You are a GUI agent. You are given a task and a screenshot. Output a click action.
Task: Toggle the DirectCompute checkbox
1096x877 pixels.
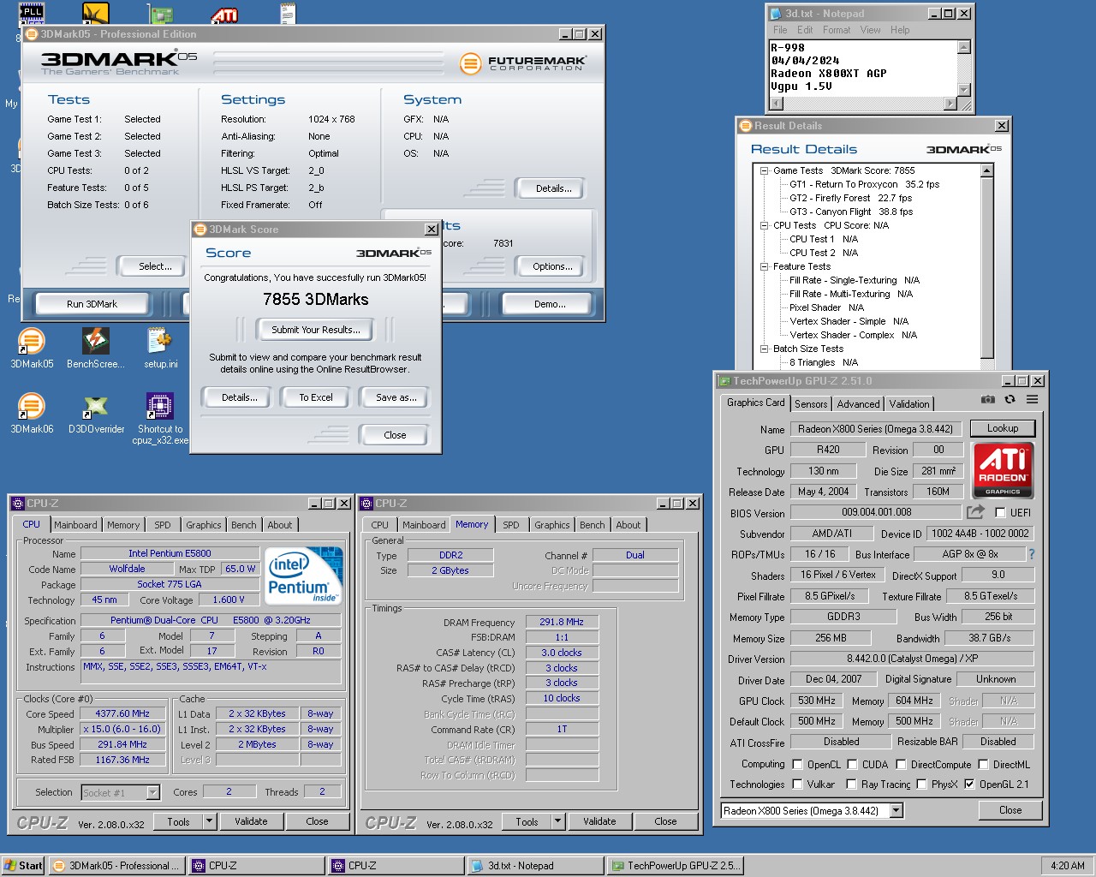(x=902, y=765)
